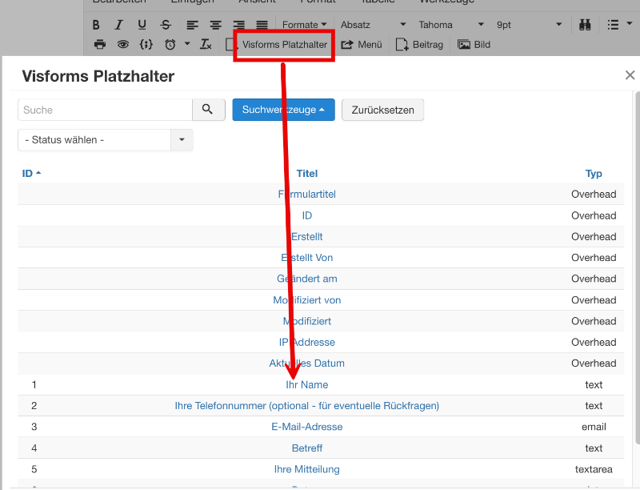Click the find and replace binoculars icon

586,25
